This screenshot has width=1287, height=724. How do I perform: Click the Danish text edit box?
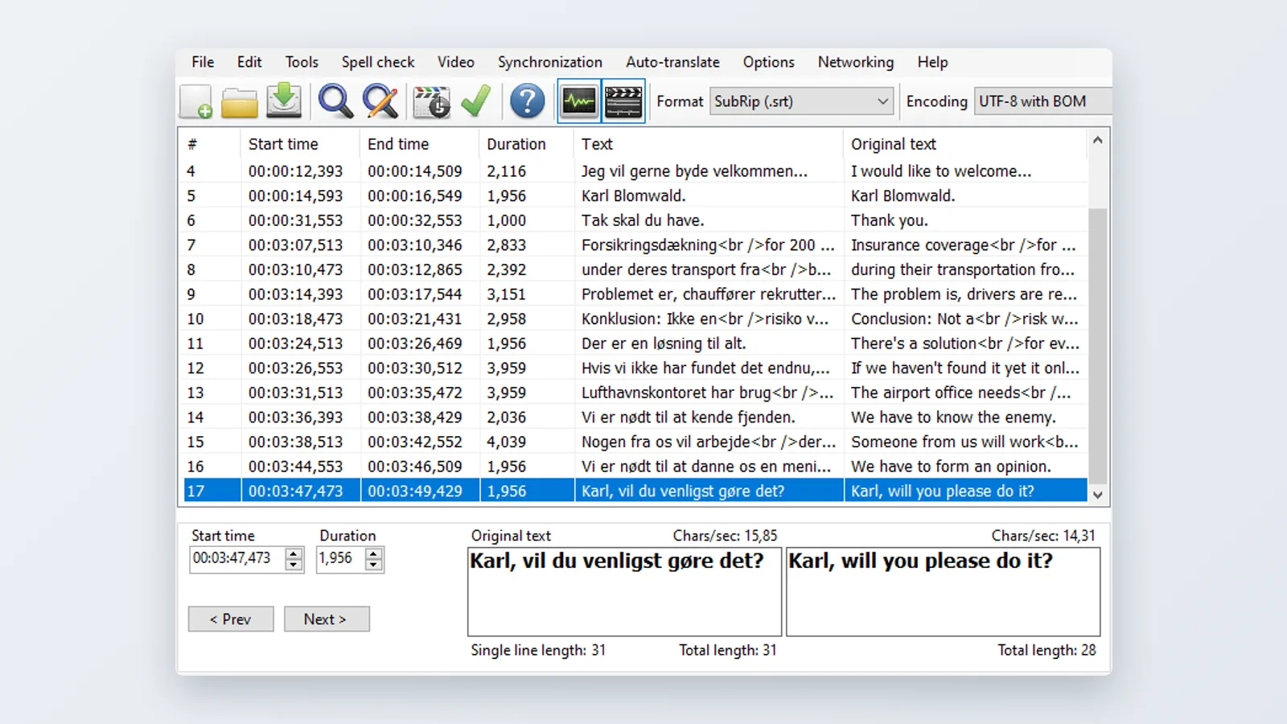pos(624,591)
